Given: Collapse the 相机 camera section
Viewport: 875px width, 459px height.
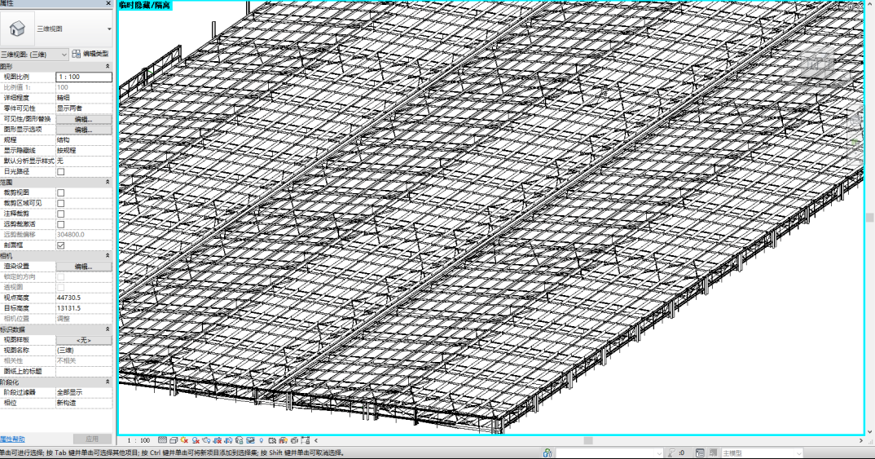Looking at the screenshot, I should click(x=108, y=255).
